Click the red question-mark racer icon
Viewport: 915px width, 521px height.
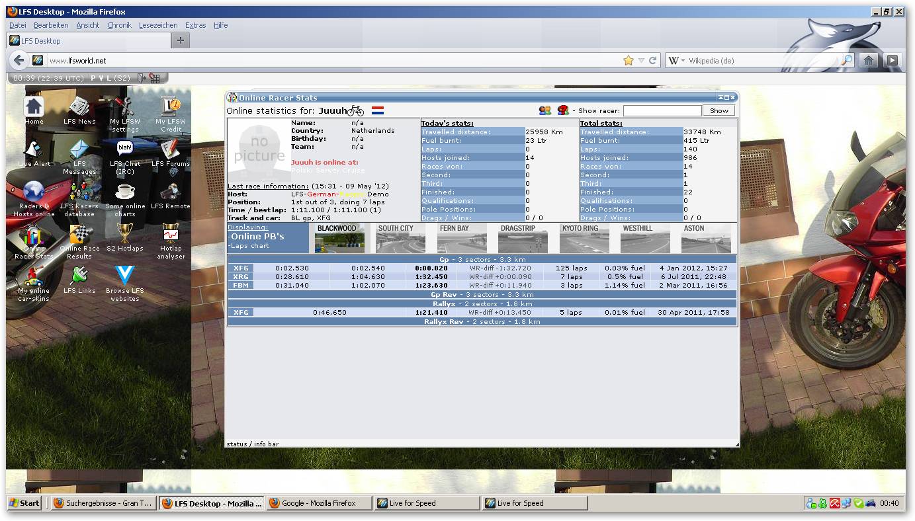pos(563,110)
